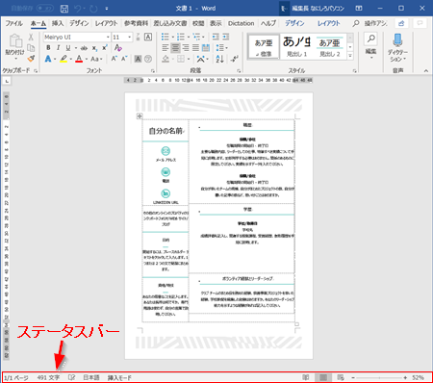Click the Sort A-Z icon
This screenshot has width=433, height=383.
219,59
